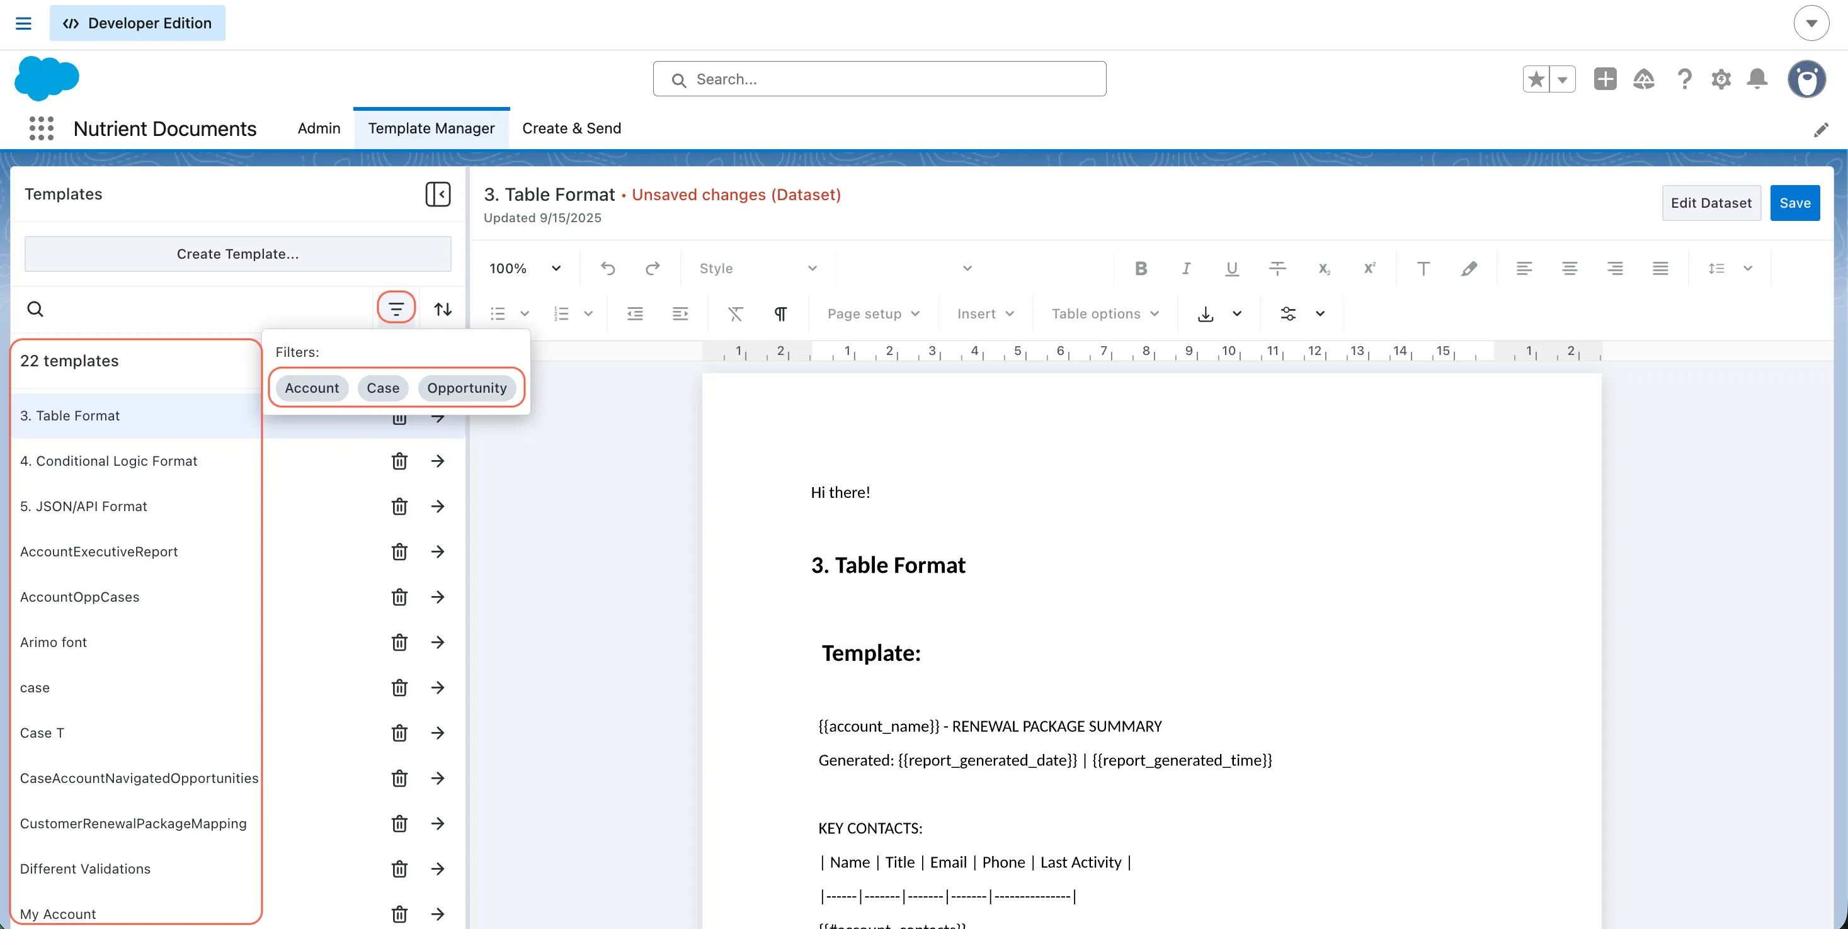The width and height of the screenshot is (1848, 929).
Task: Switch to the Template Manager tab
Action: tap(431, 128)
